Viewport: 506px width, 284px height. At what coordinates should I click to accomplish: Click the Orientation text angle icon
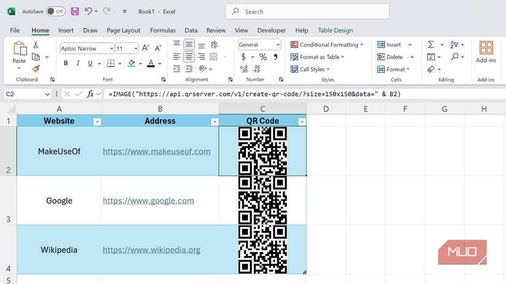(202, 69)
